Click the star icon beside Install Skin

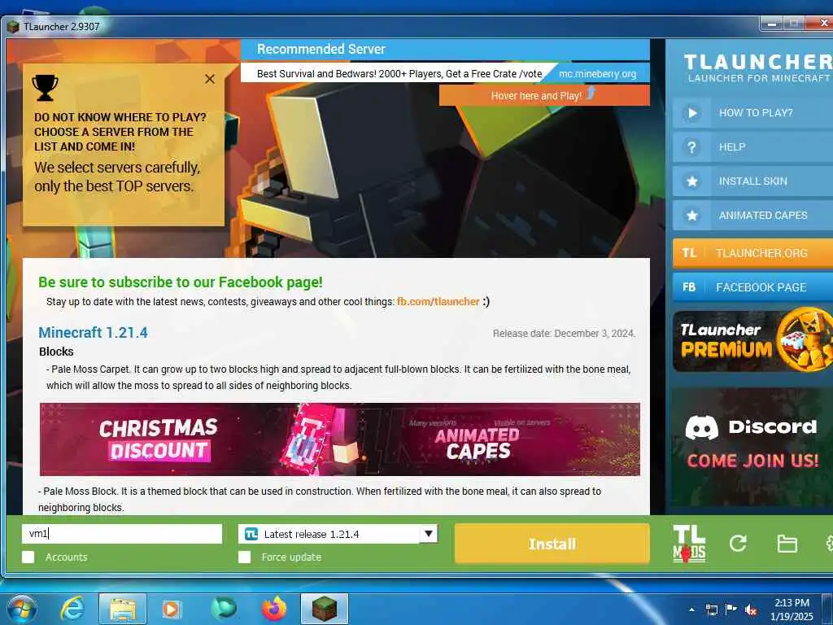tap(691, 181)
